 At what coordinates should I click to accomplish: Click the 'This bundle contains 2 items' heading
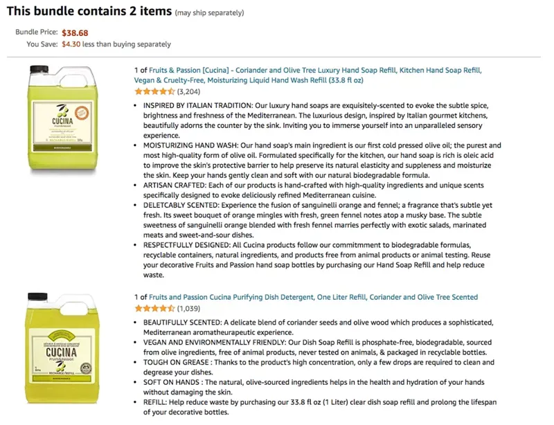coord(89,11)
